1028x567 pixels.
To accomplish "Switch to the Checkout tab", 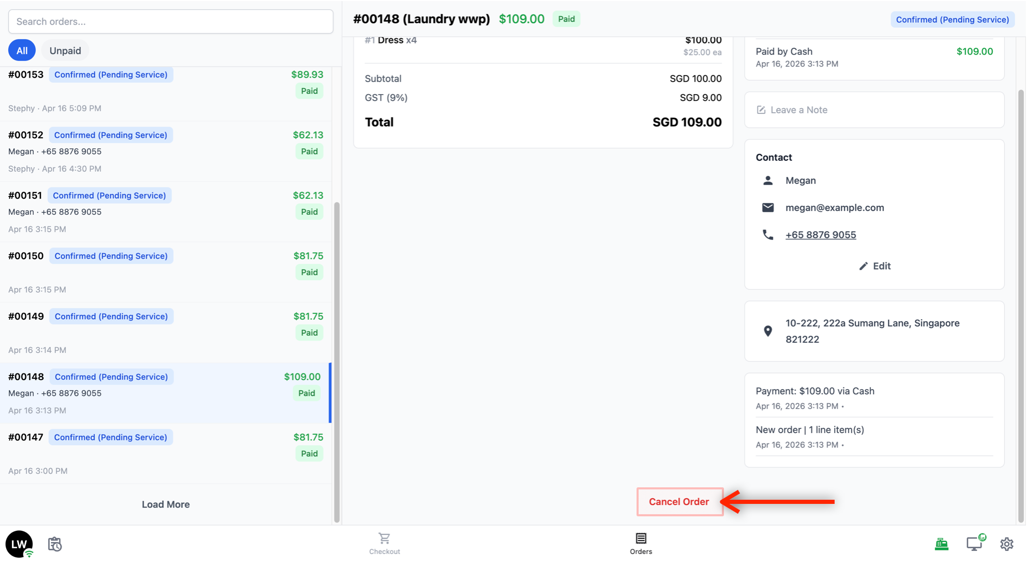I will [x=384, y=544].
